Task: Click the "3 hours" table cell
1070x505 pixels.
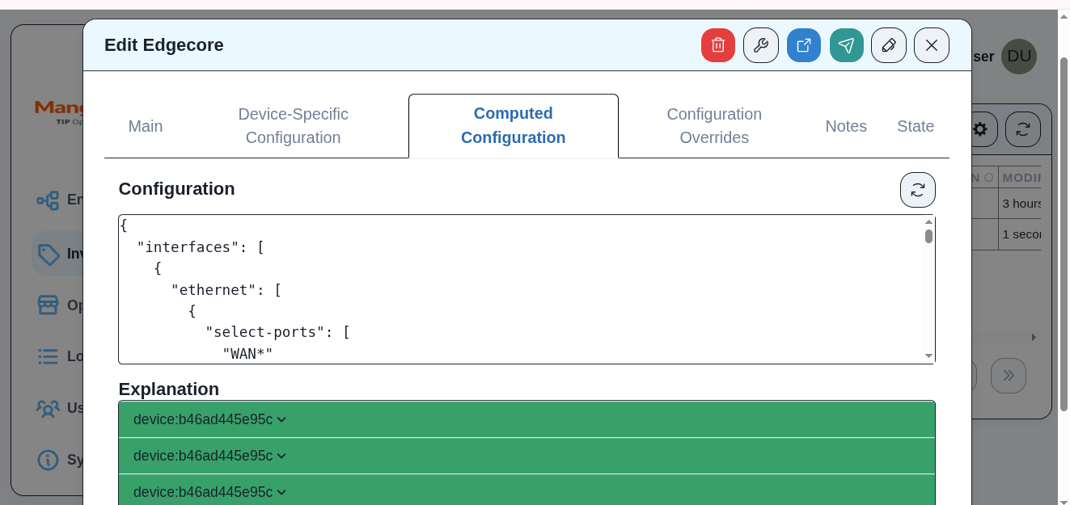Action: [x=1021, y=204]
